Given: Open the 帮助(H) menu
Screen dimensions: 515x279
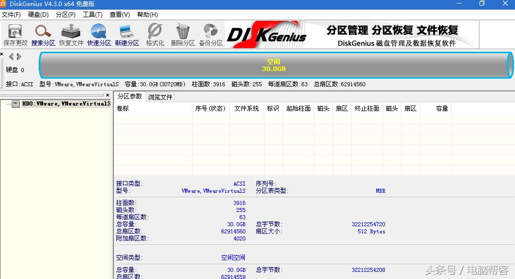Looking at the screenshot, I should click(x=147, y=14).
